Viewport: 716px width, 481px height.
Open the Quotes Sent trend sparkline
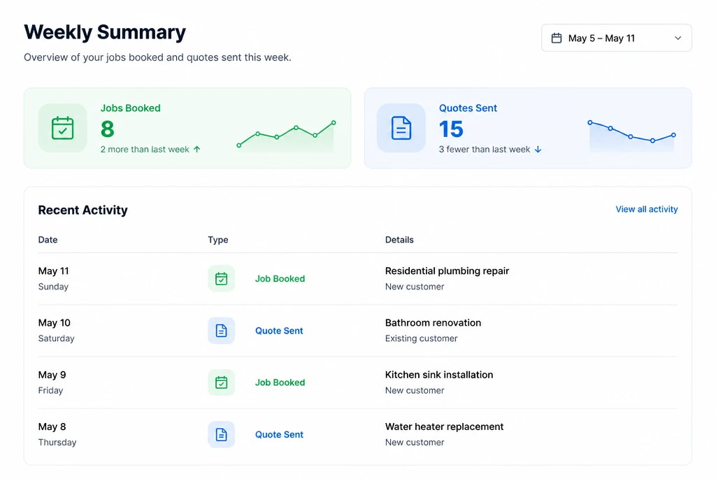pyautogui.click(x=632, y=135)
